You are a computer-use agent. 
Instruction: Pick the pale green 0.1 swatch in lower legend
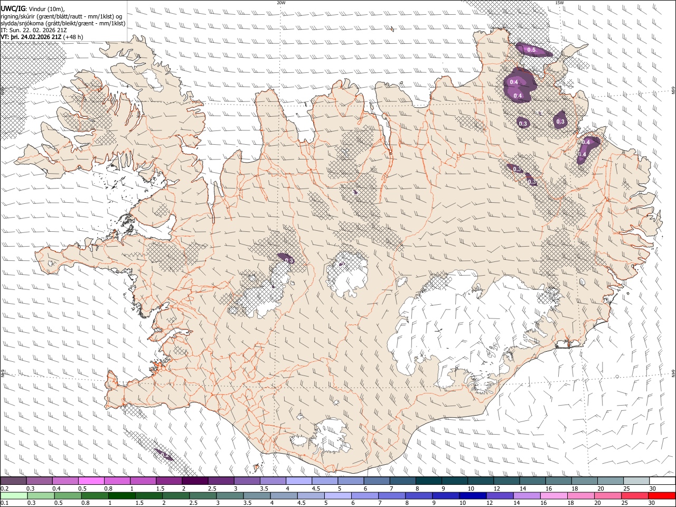pos(13,495)
